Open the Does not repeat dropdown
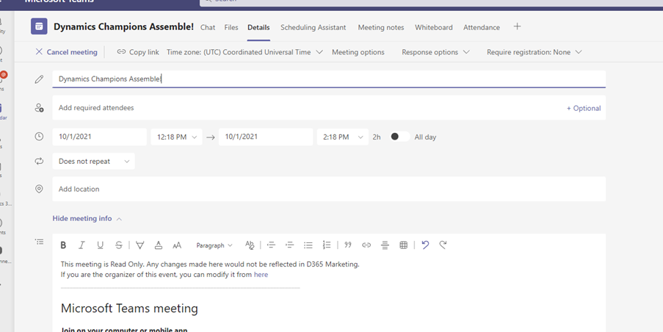Viewport: 663px width, 332px height. 93,161
